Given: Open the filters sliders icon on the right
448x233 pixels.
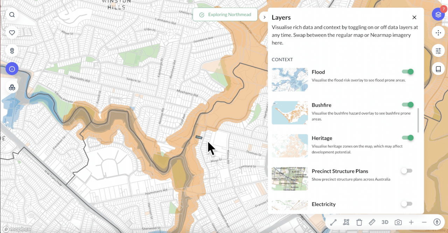Looking at the screenshot, I should (438, 51).
